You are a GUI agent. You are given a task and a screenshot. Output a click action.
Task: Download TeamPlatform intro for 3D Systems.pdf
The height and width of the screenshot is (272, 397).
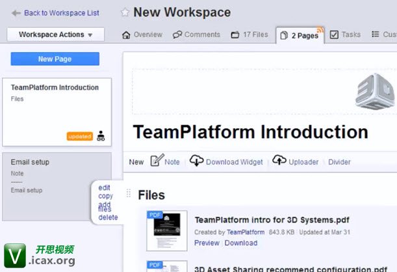[241, 243]
